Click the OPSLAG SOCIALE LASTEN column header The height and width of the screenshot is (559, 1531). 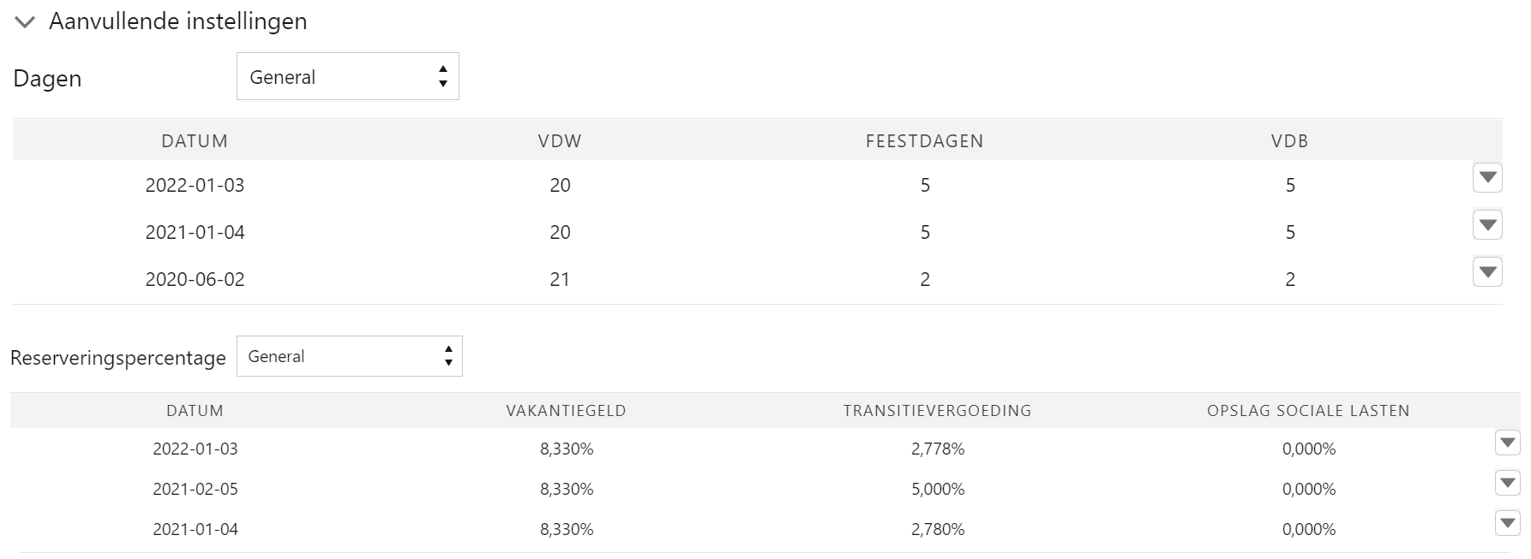pyautogui.click(x=1309, y=411)
